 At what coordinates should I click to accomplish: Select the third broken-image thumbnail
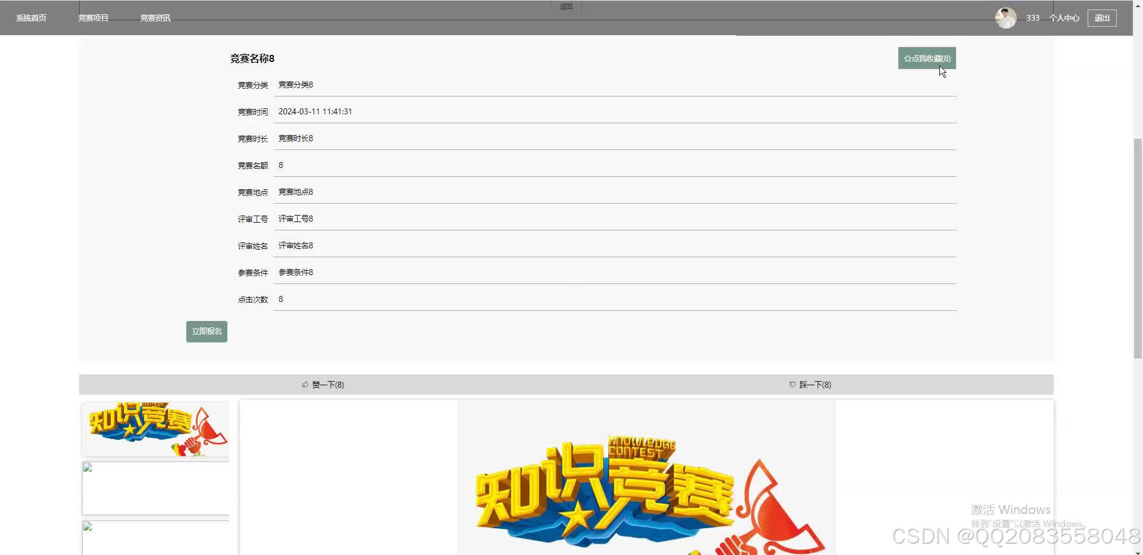pyautogui.click(x=156, y=538)
